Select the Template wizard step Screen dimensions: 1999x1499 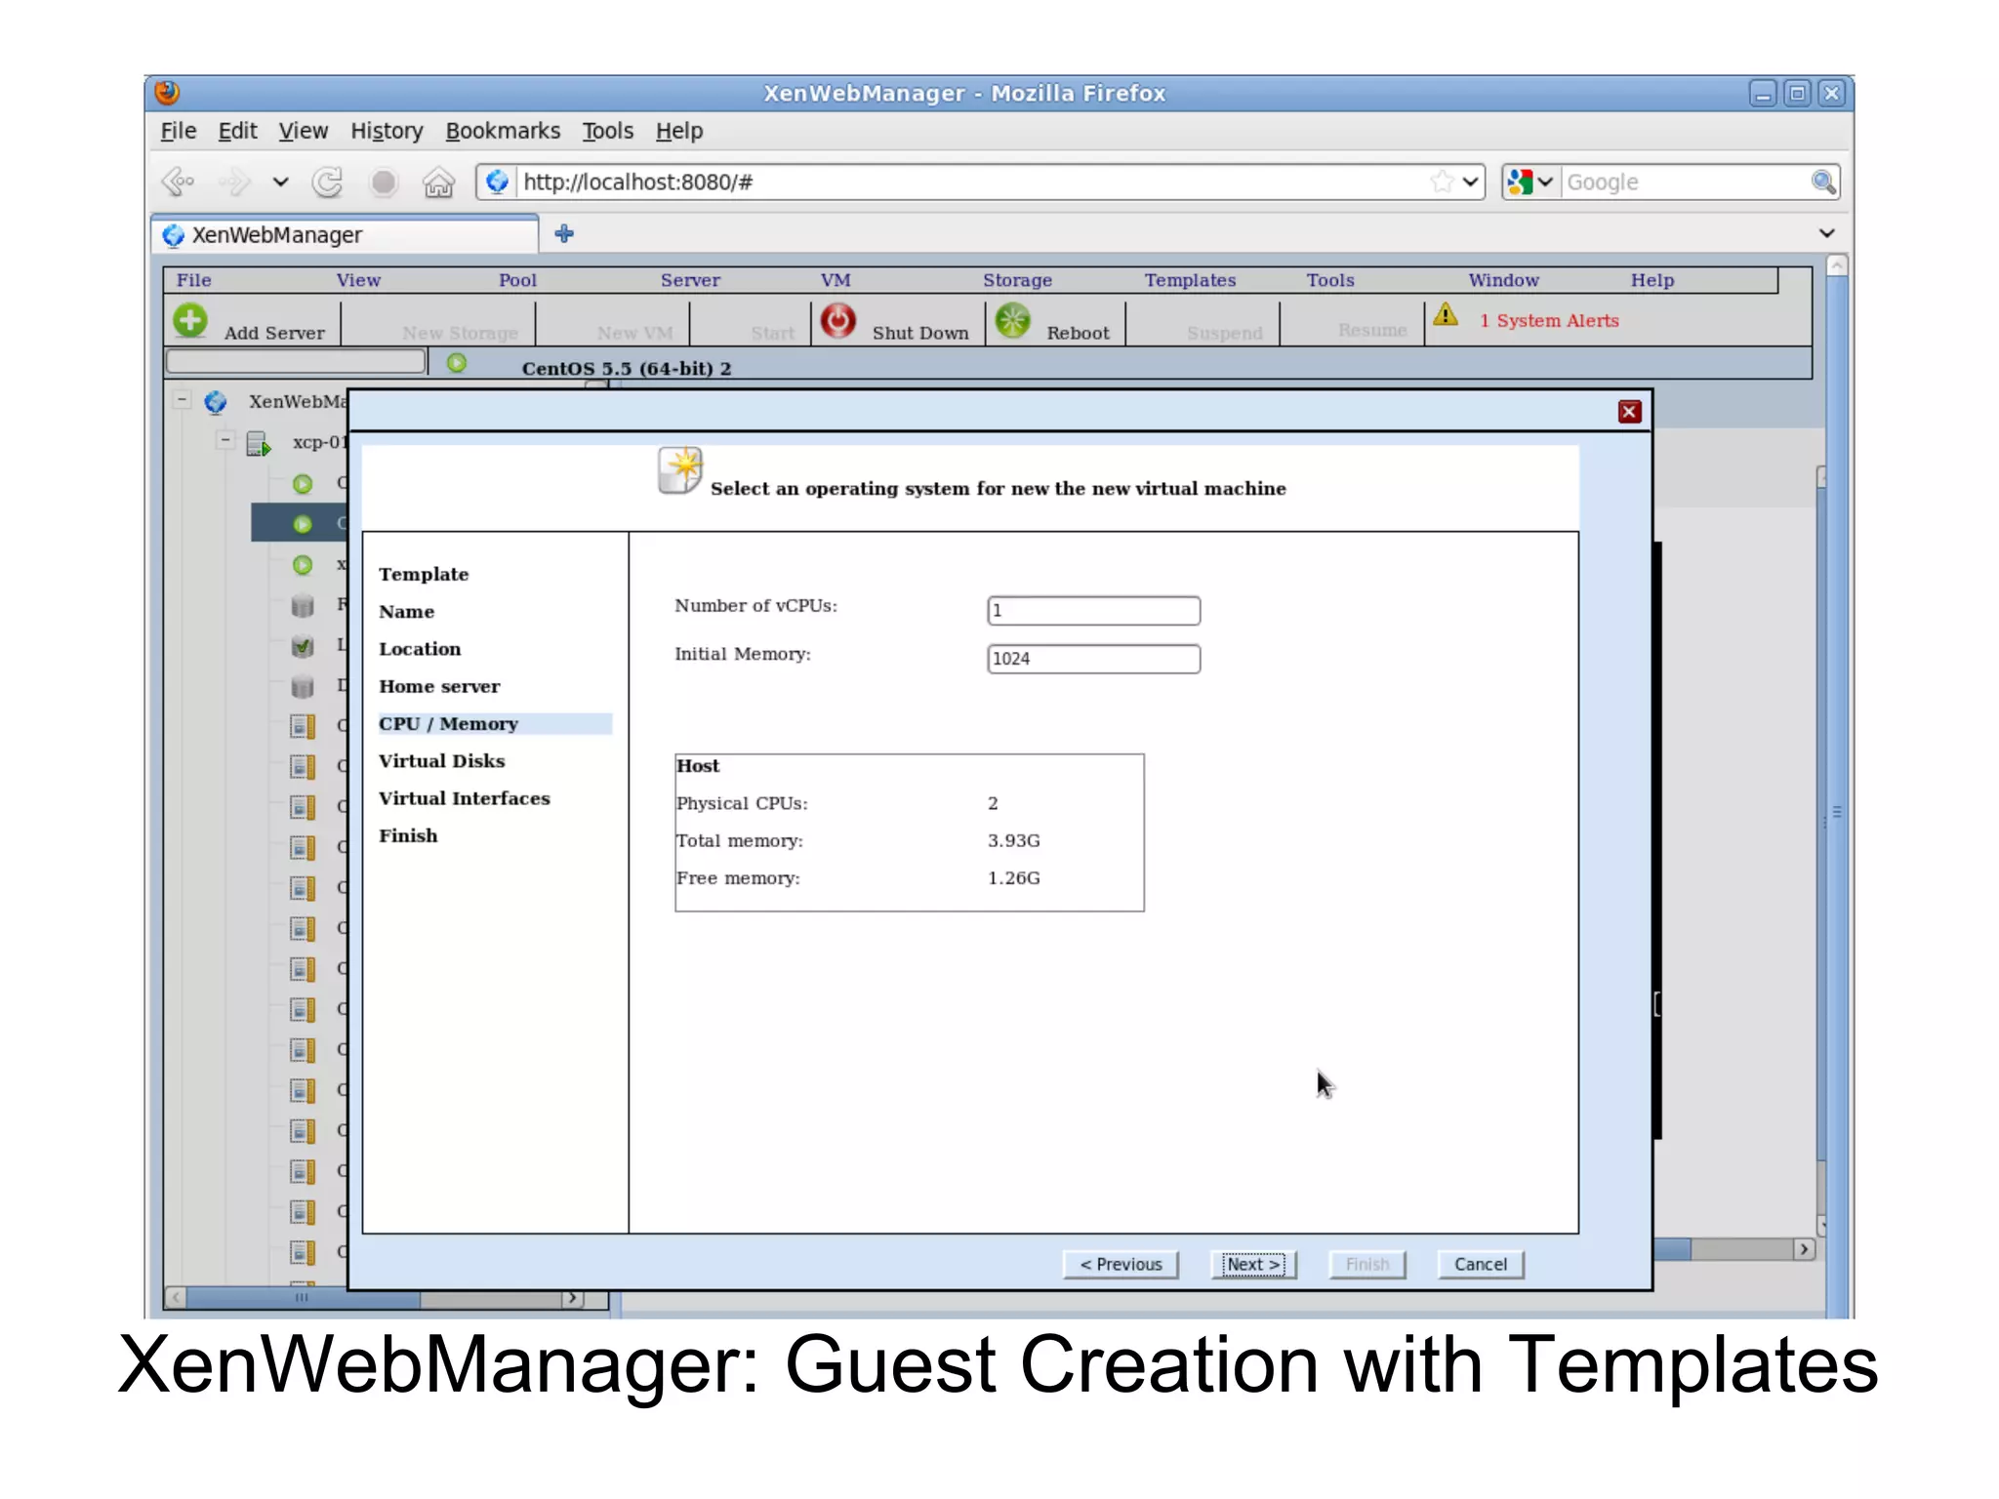(x=424, y=574)
